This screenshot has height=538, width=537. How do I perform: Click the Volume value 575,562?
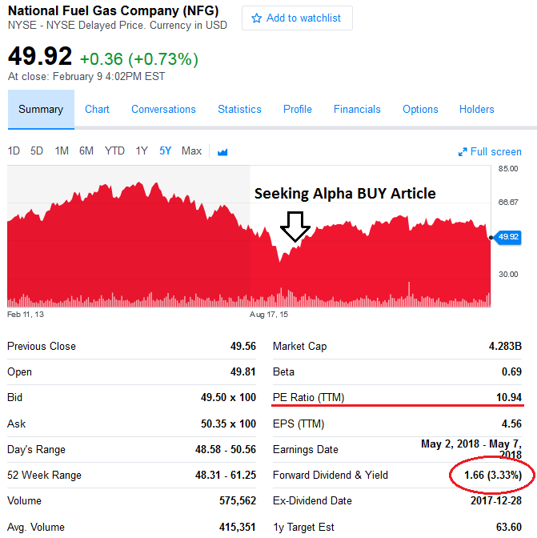click(x=238, y=501)
